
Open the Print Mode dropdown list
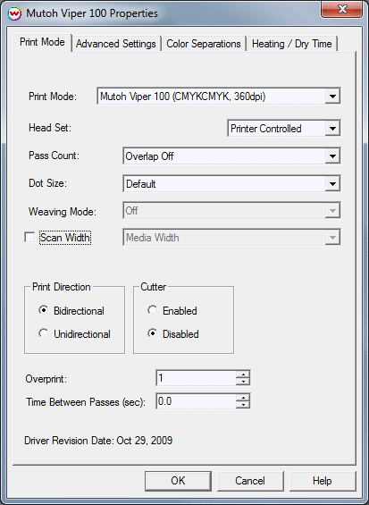click(332, 96)
